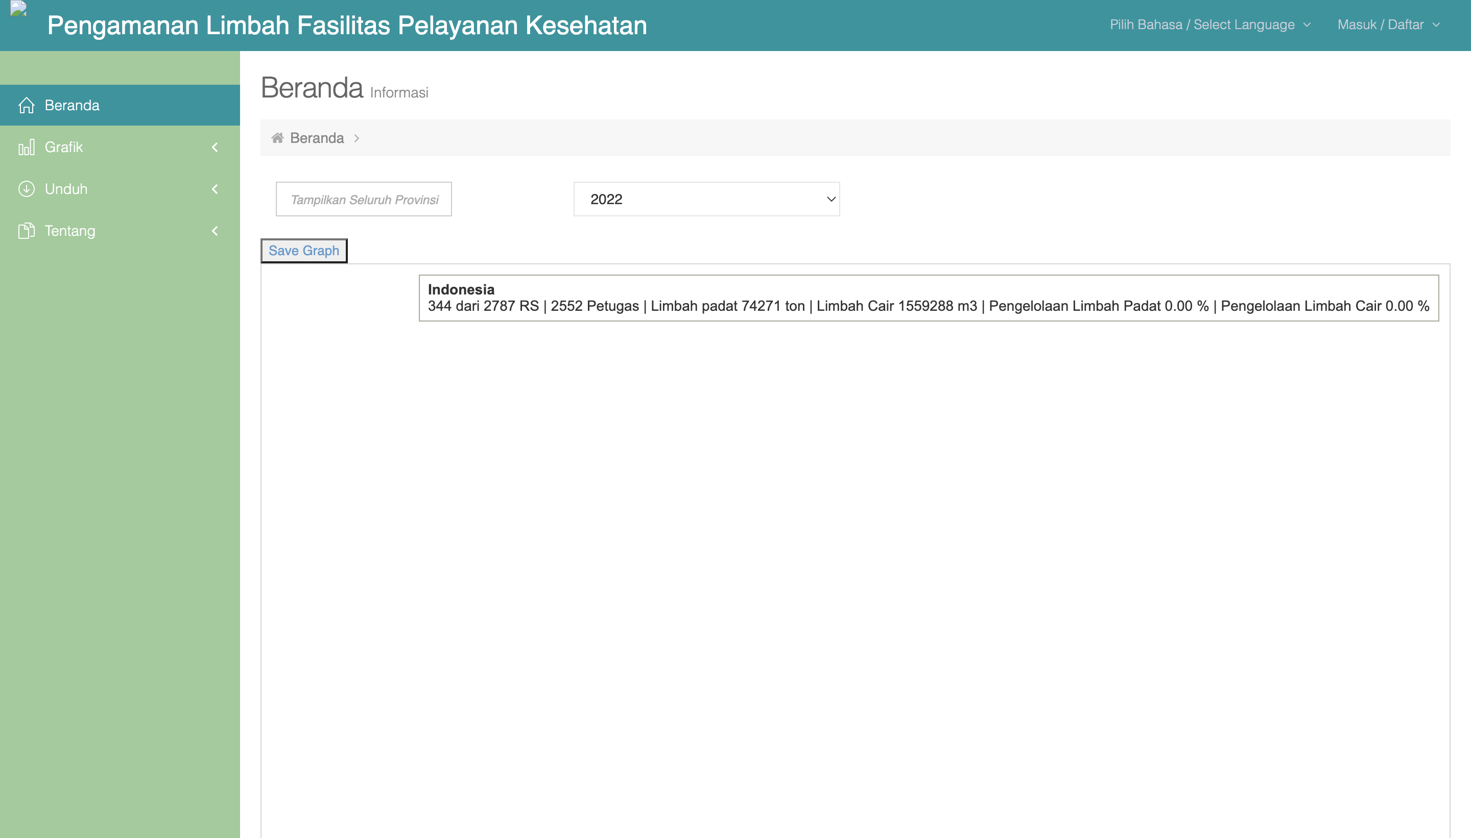Click the Informasi subtitle text
Image resolution: width=1471 pixels, height=838 pixels.
[399, 93]
